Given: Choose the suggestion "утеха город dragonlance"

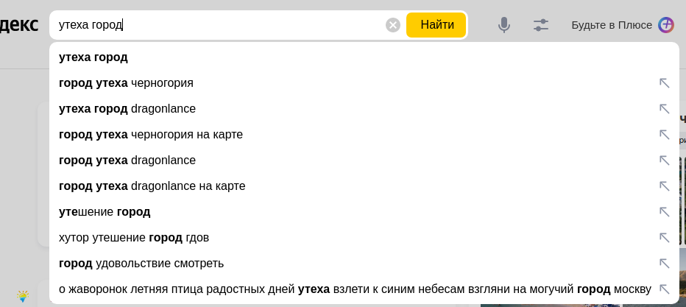Looking at the screenshot, I should coord(127,109).
